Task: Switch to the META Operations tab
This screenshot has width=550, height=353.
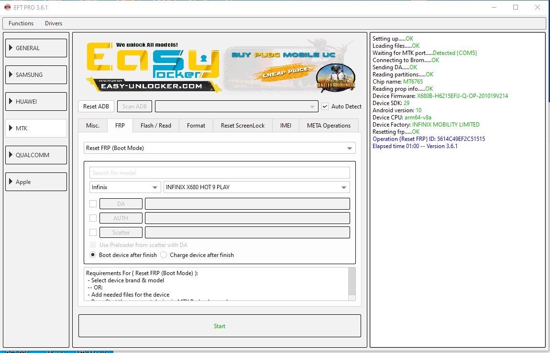Action: tap(329, 125)
